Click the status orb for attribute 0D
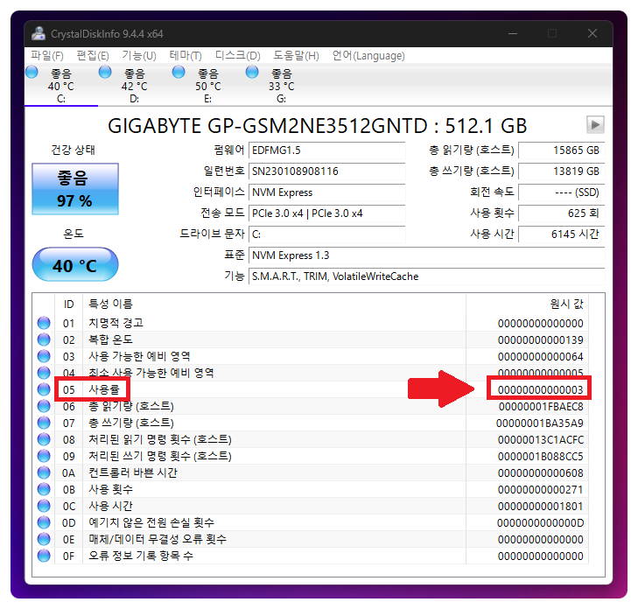This screenshot has height=609, width=638. coord(44,522)
